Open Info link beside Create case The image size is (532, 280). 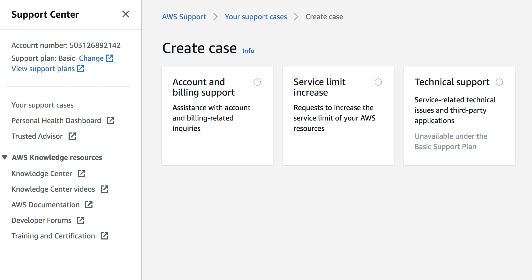click(x=248, y=51)
